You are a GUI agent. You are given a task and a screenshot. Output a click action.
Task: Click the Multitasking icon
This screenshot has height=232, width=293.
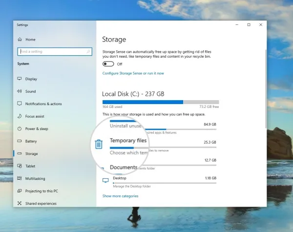coord(20,178)
